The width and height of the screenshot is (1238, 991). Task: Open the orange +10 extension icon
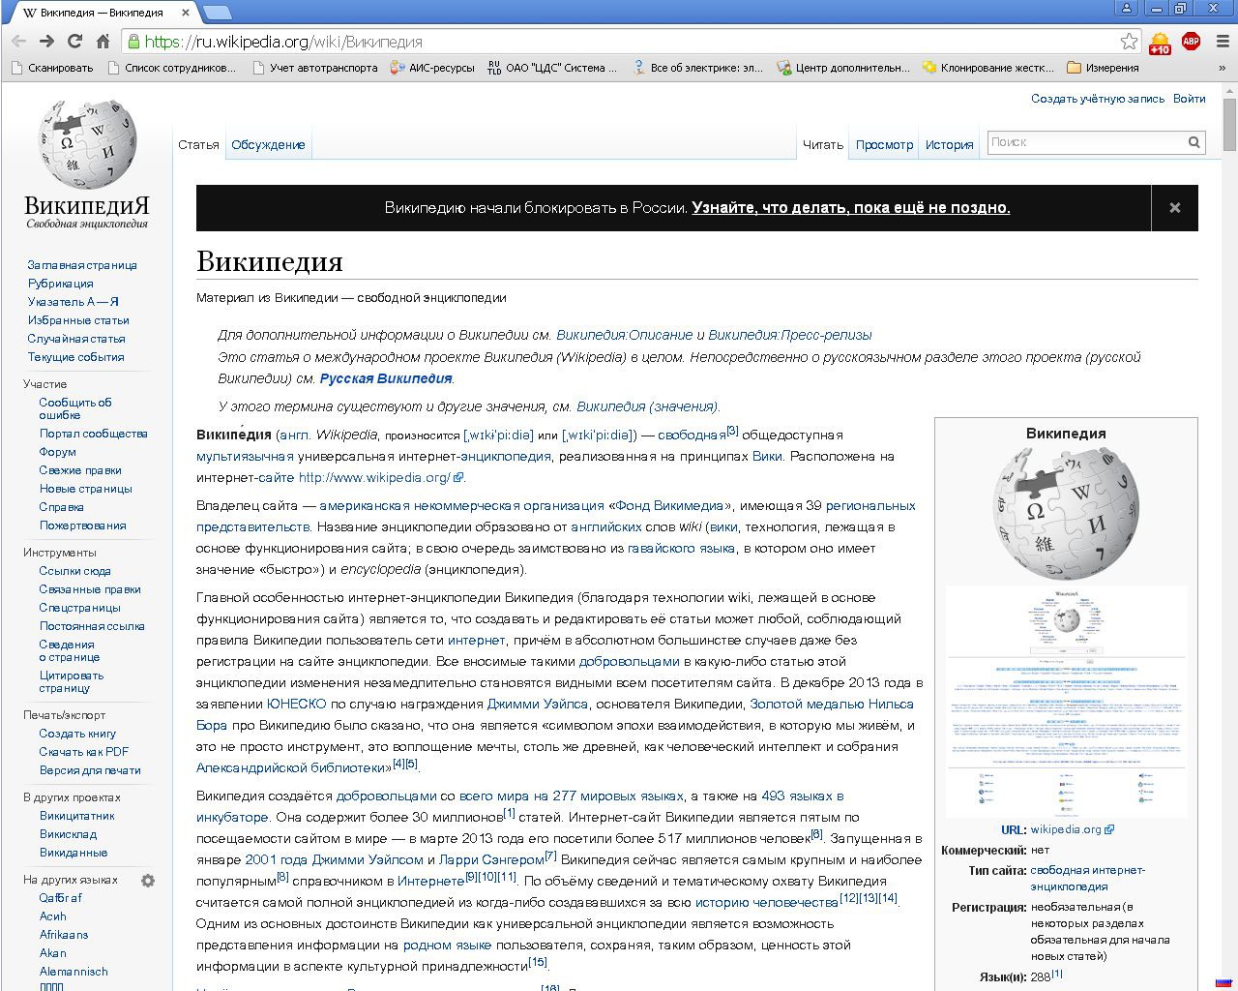(x=1160, y=43)
